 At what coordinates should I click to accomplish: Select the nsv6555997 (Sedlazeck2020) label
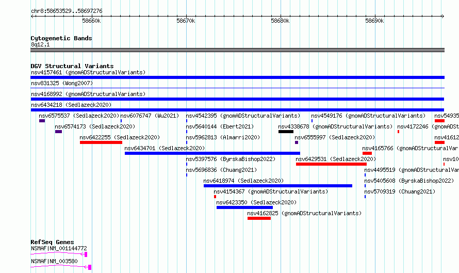click(335, 137)
